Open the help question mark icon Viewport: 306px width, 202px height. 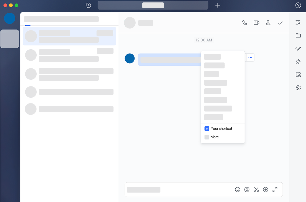click(298, 5)
